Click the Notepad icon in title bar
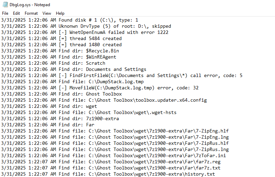Viewport: 275px width, 177px height. (x=5, y=5)
